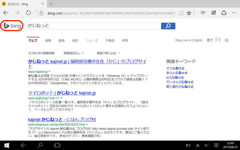Click the Make a Web Note icon

click(214, 13)
